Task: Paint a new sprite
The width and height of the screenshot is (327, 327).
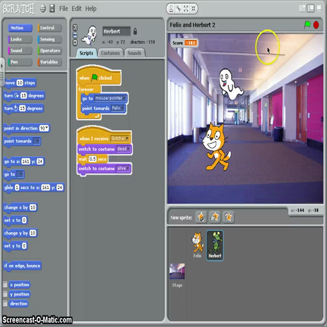Action: coord(201,217)
